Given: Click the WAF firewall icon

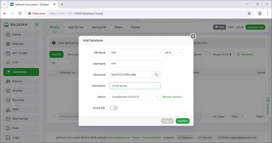Looking at the screenshot, I should pyautogui.click(x=8, y=110).
